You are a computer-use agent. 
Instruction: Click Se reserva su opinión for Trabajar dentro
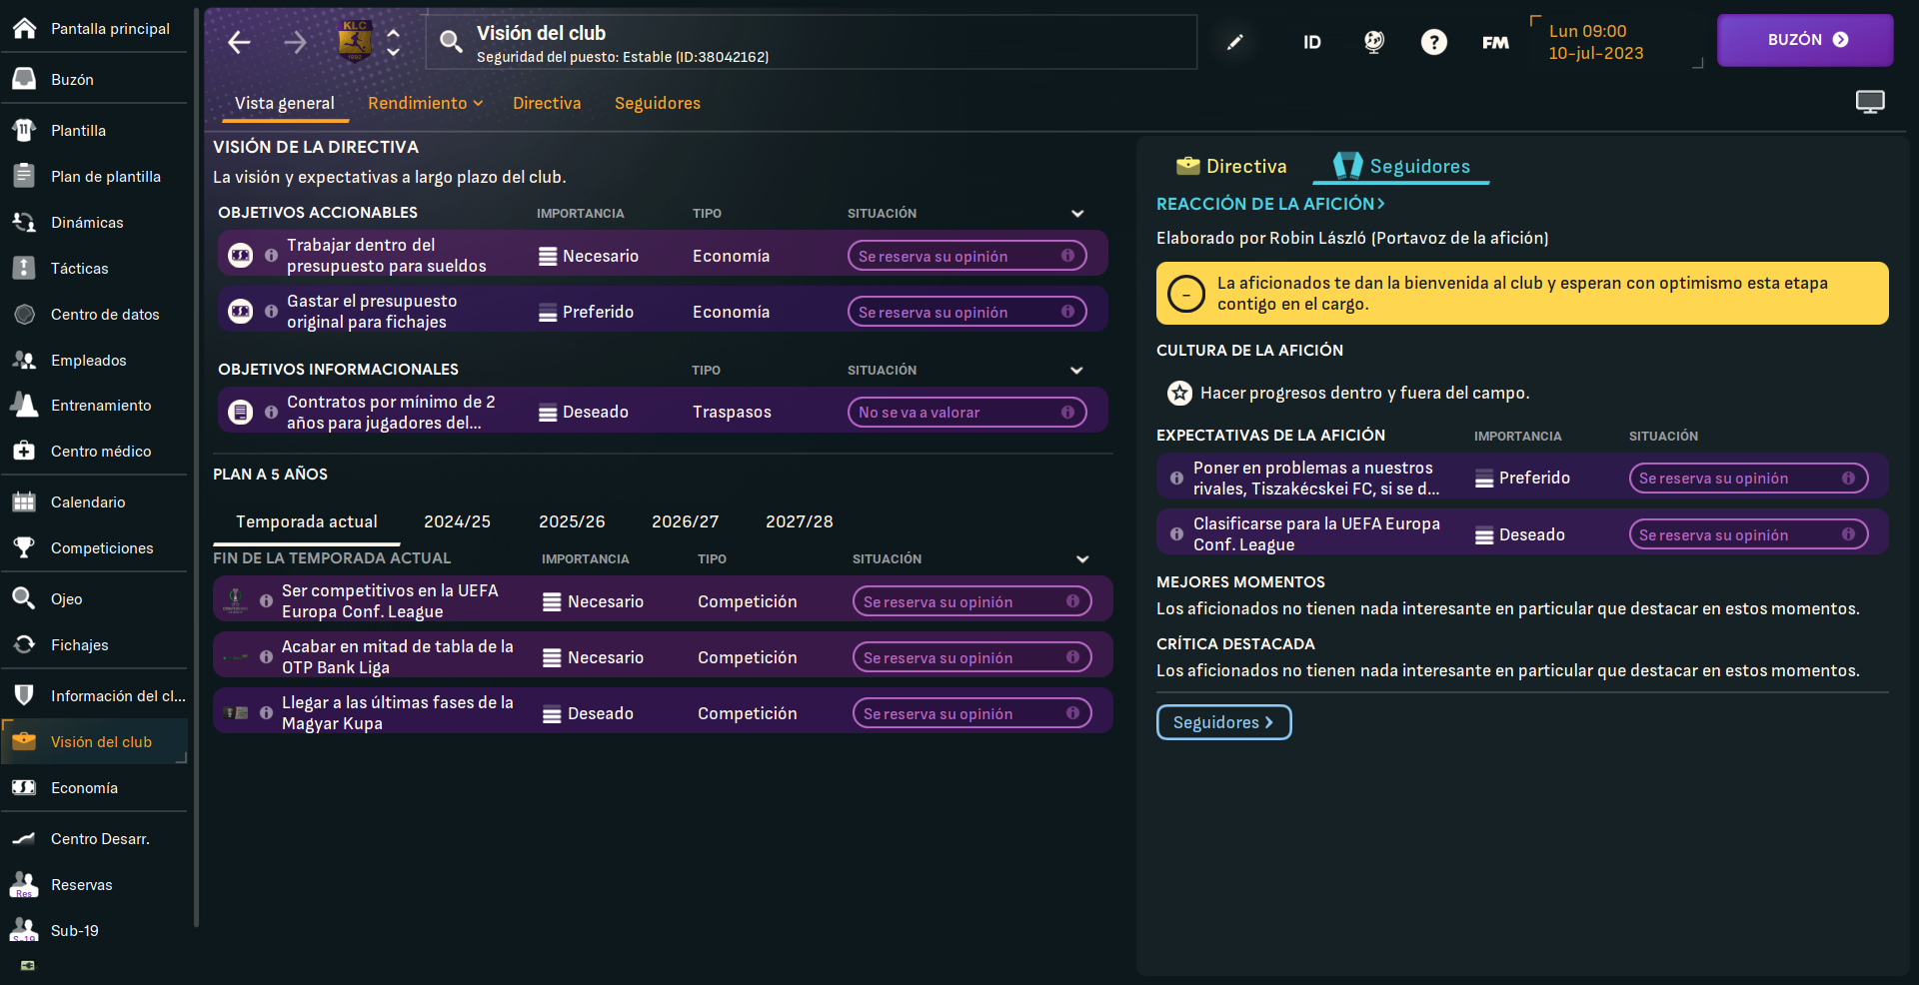click(x=966, y=256)
